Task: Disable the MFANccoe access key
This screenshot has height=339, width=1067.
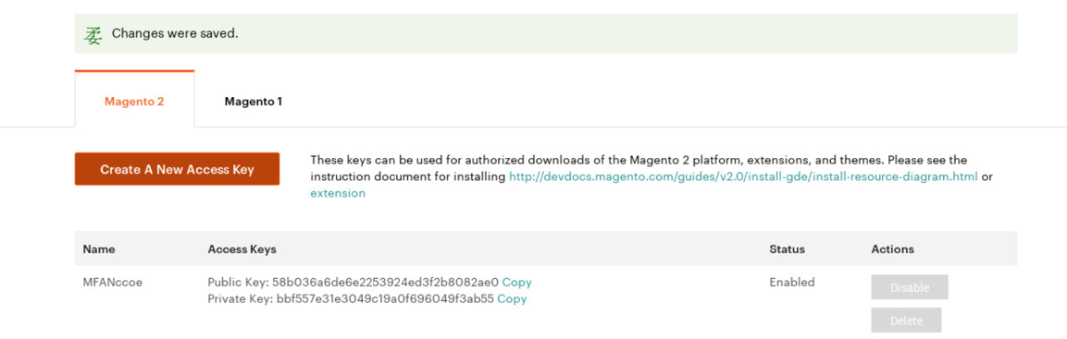Action: (x=910, y=287)
